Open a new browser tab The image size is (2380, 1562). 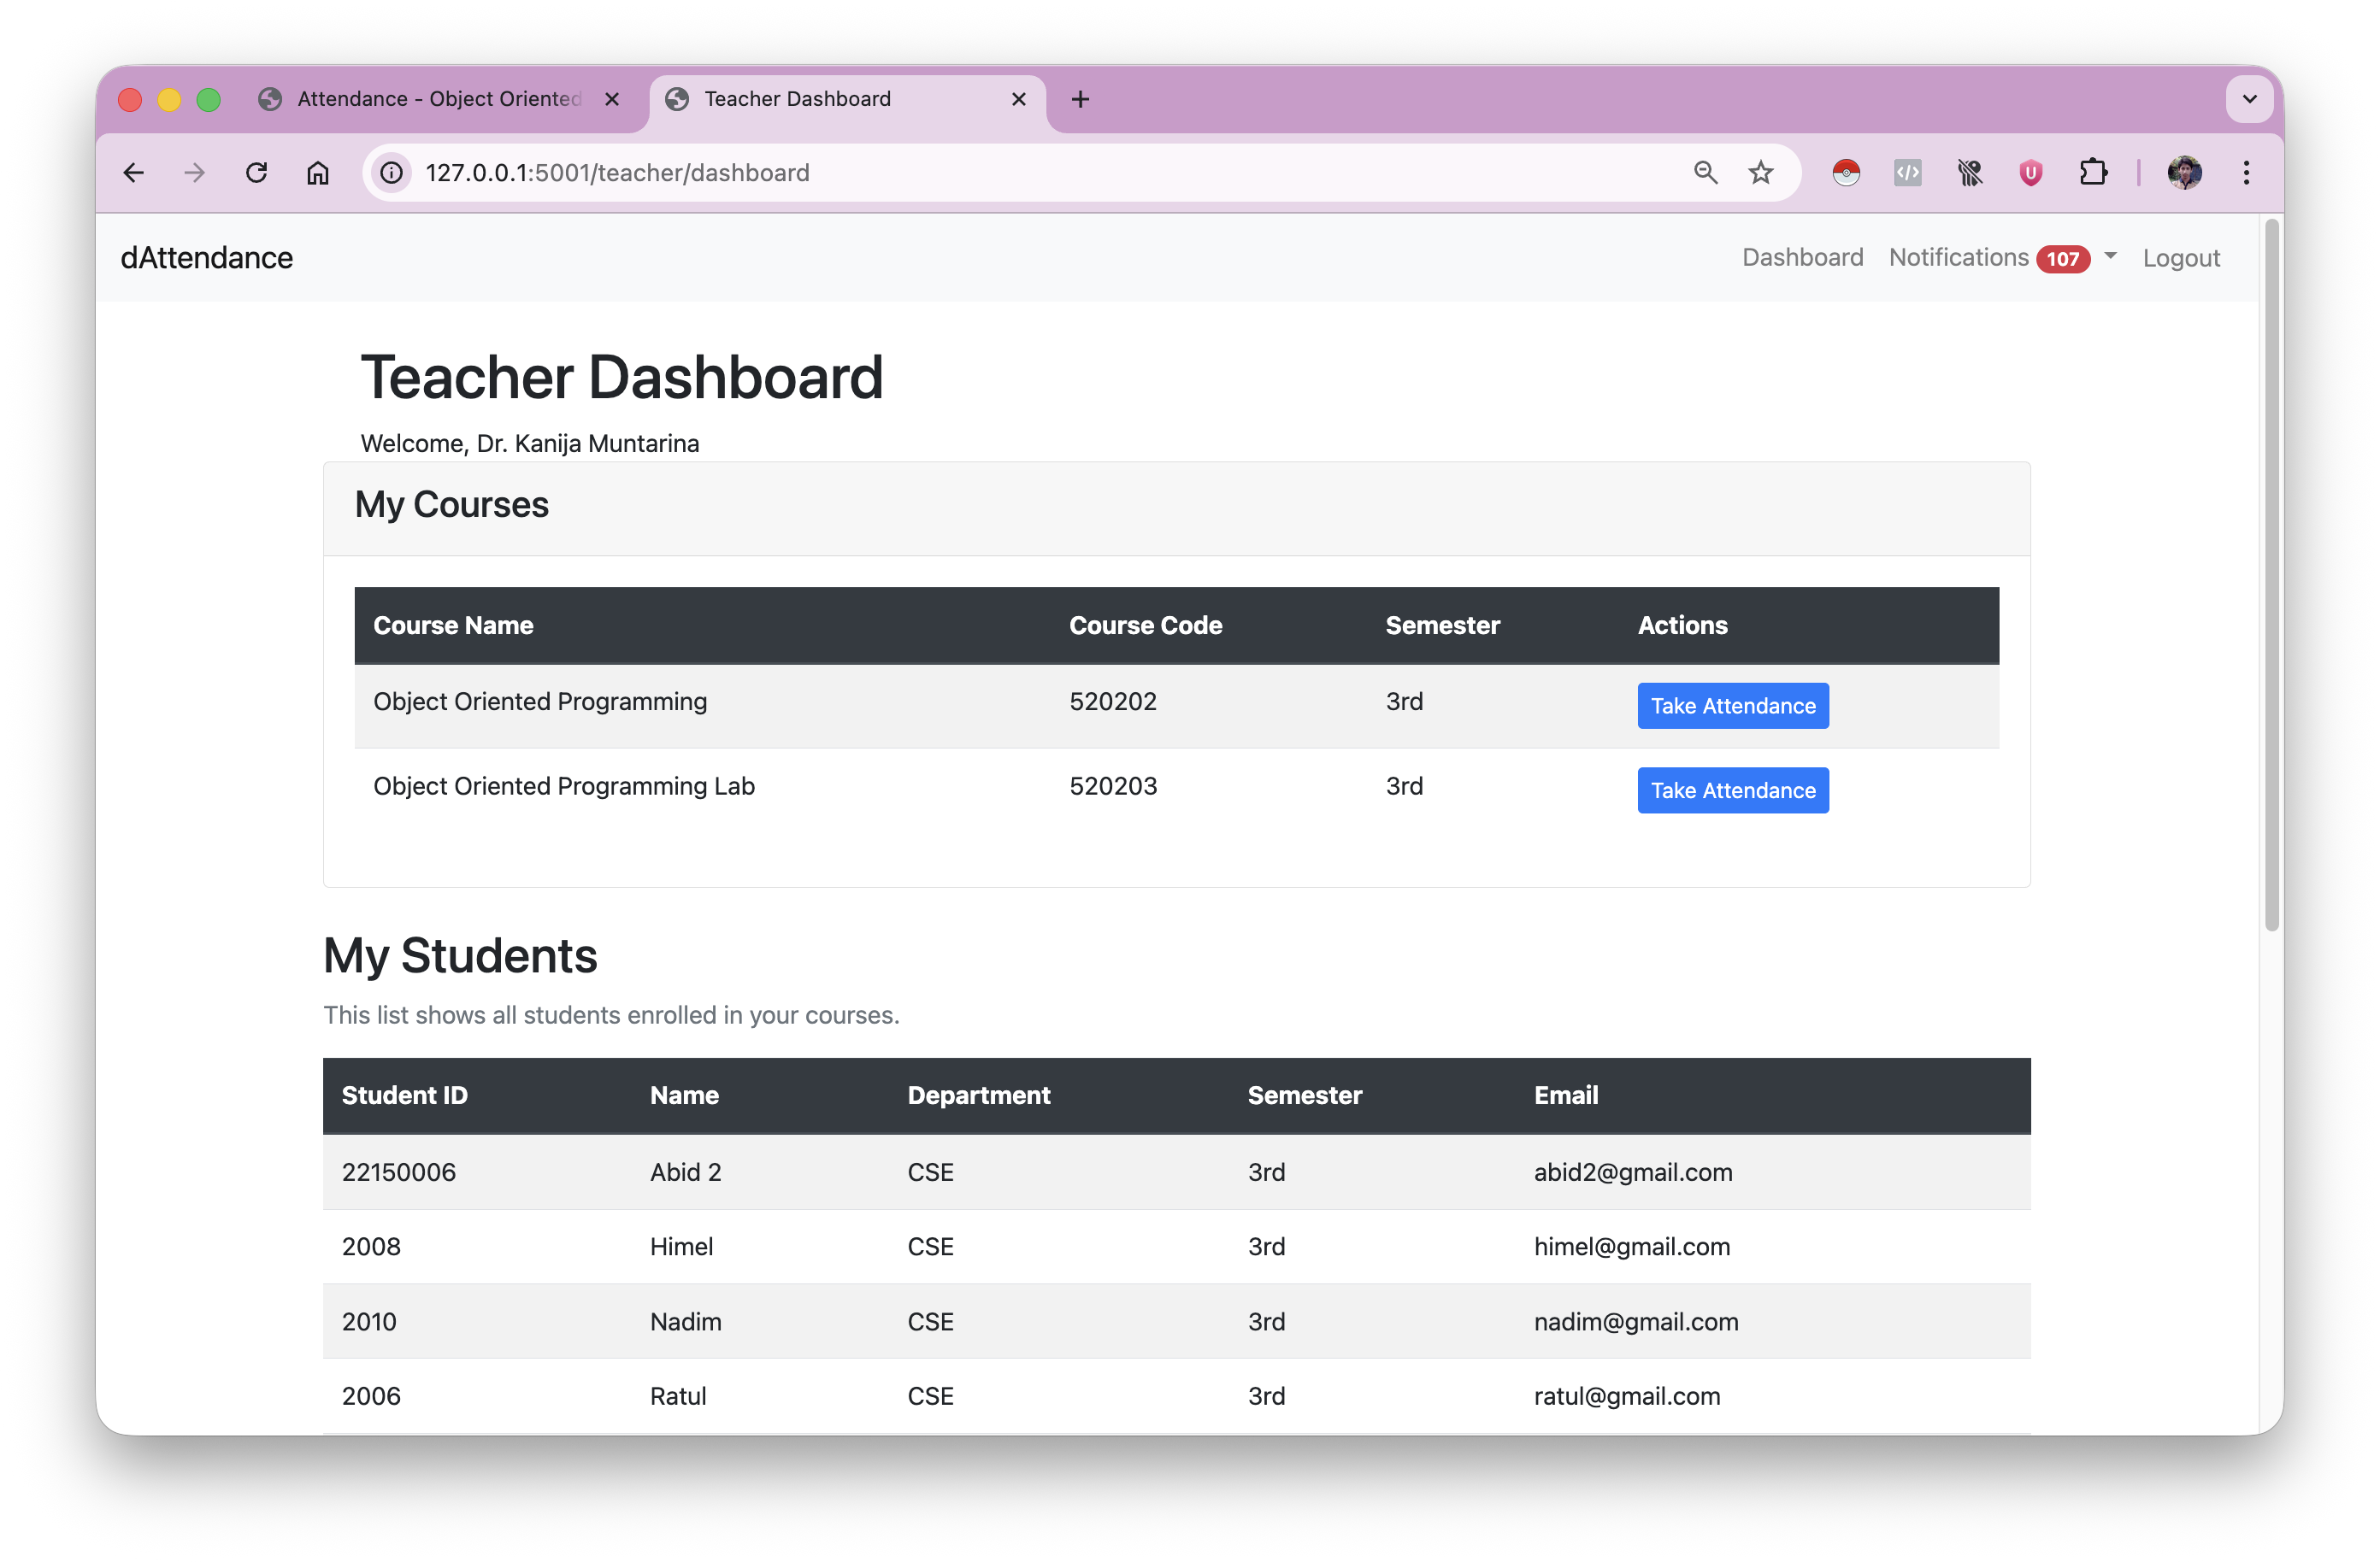pyautogui.click(x=1080, y=99)
